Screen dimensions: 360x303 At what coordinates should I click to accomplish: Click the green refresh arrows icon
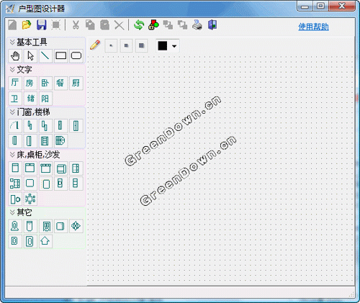[139, 24]
